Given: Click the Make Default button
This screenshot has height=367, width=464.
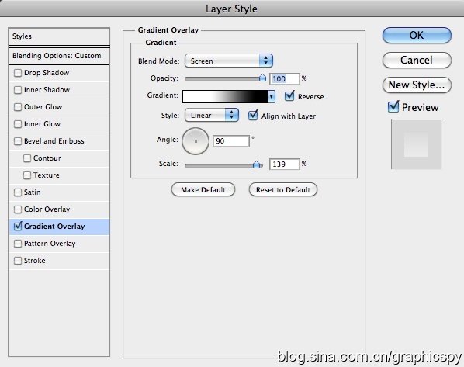Looking at the screenshot, I should pyautogui.click(x=203, y=190).
